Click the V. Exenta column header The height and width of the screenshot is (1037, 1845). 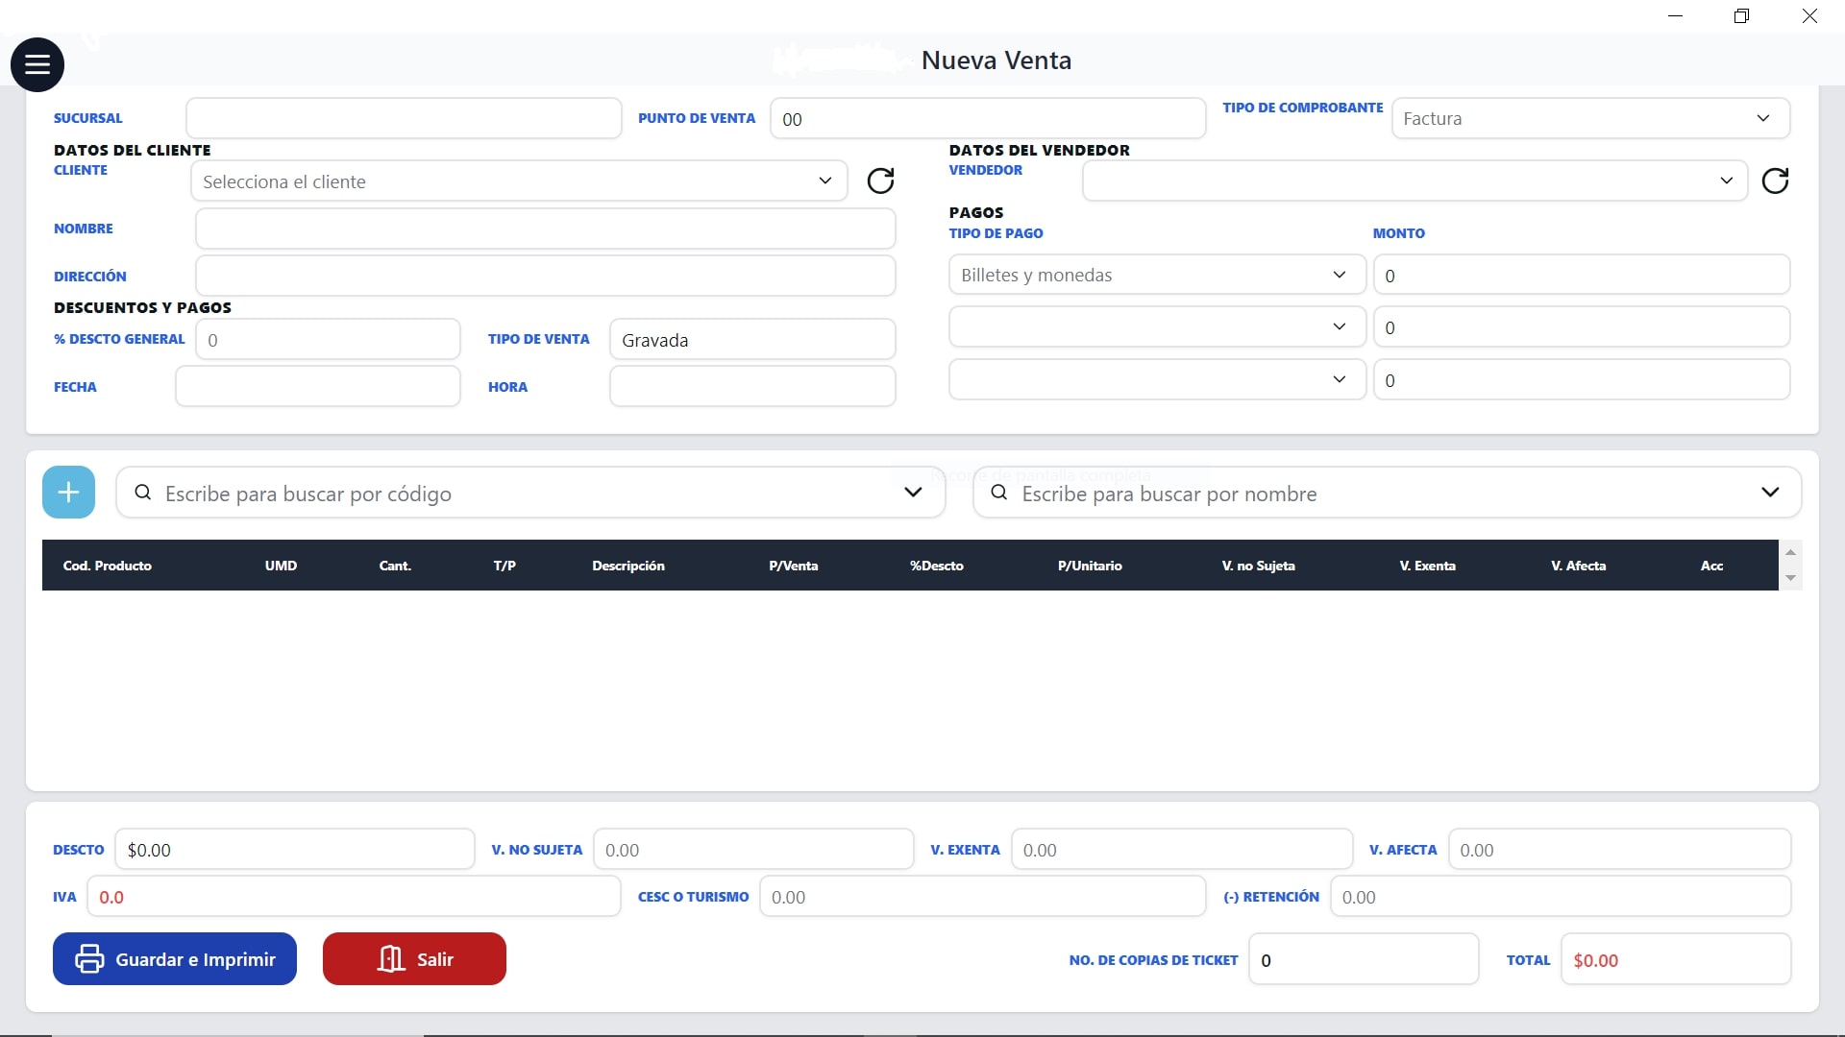tap(1428, 566)
